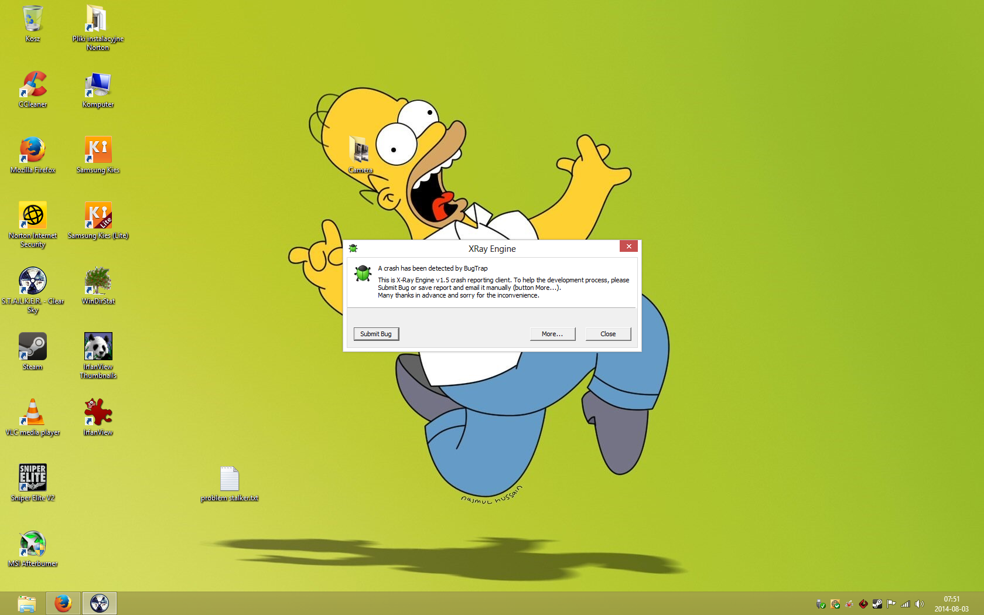Click the More... button in the crash dialog

(552, 334)
